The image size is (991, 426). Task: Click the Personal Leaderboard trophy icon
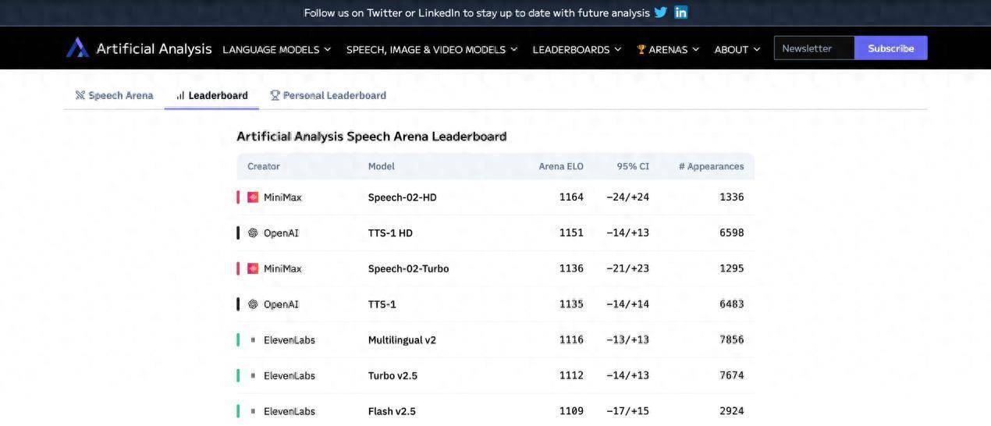click(275, 95)
